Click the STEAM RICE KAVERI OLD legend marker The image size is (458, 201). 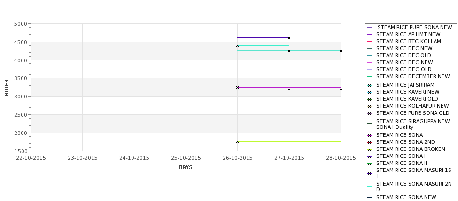tap(369, 99)
